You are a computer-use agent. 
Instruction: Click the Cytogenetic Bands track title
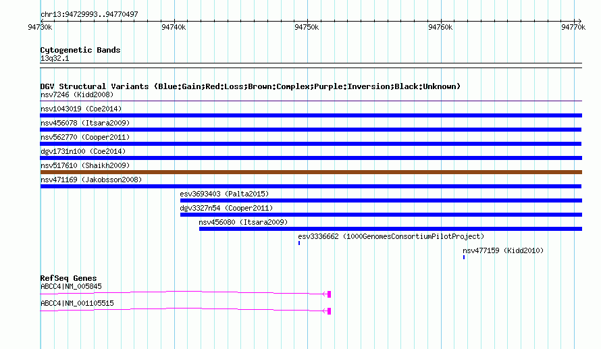80,50
